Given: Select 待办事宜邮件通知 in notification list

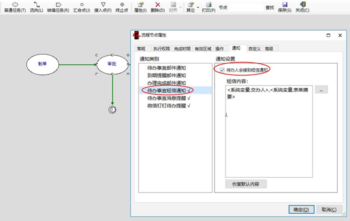Looking at the screenshot, I should [x=166, y=67].
